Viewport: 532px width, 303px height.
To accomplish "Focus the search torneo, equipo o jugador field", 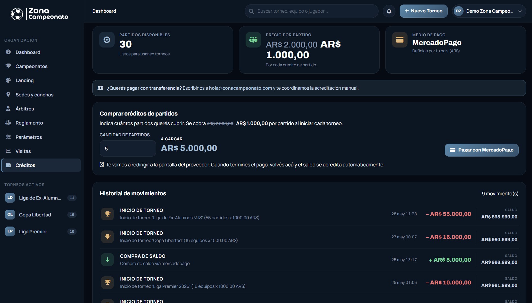I will click(311, 11).
